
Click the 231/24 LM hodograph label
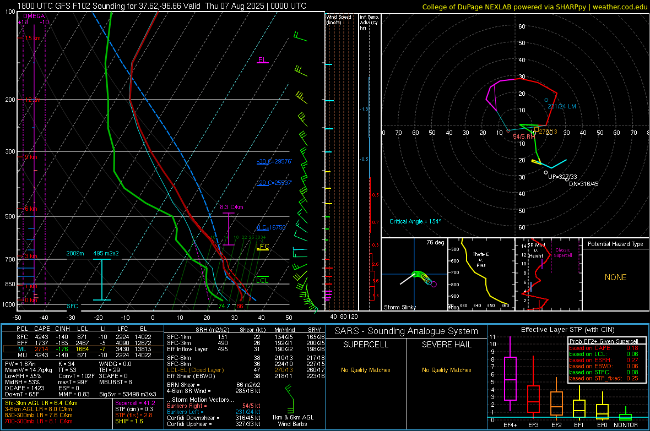pyautogui.click(x=562, y=106)
